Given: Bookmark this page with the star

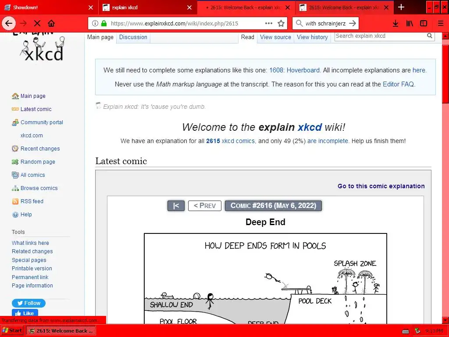Looking at the screenshot, I should [x=281, y=24].
